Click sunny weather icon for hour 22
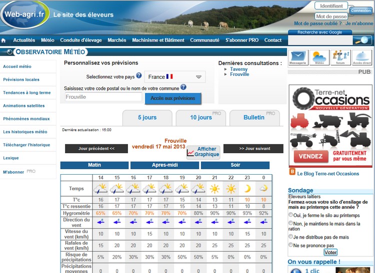Screen dimensions: 375x273 tap(231, 189)
